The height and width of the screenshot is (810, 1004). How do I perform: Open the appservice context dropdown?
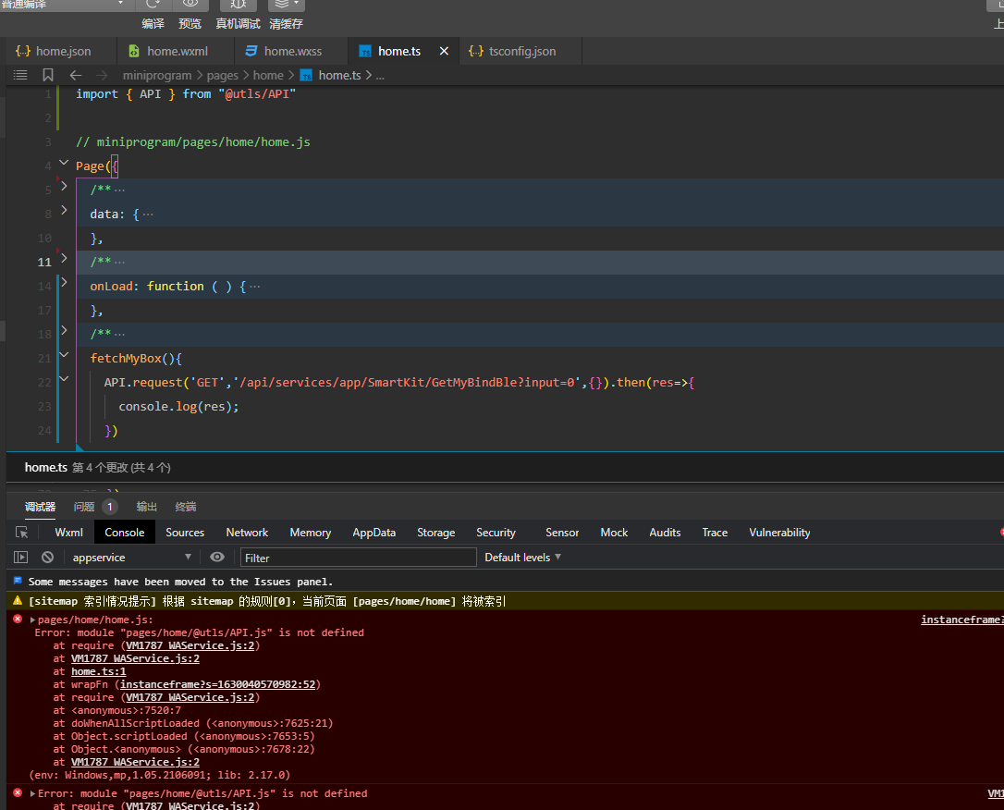[130, 557]
